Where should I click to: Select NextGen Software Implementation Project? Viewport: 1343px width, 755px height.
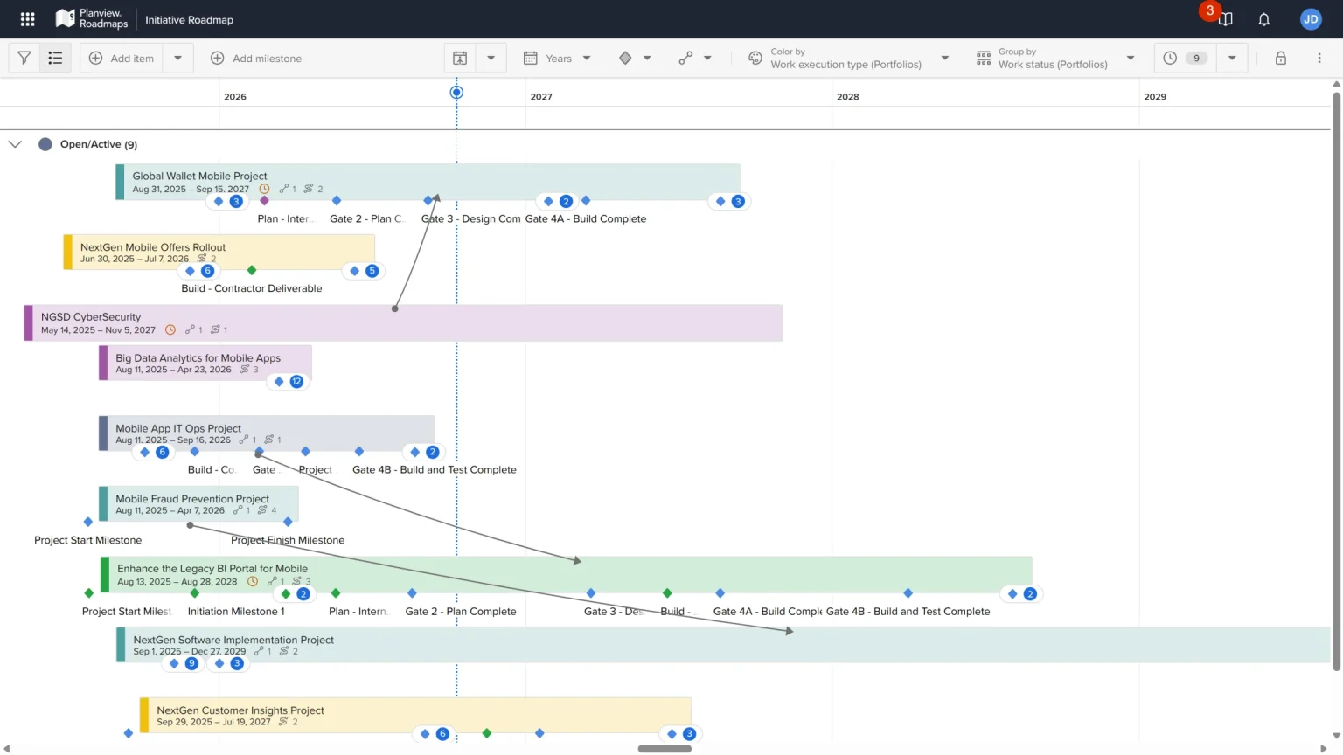coord(724,645)
